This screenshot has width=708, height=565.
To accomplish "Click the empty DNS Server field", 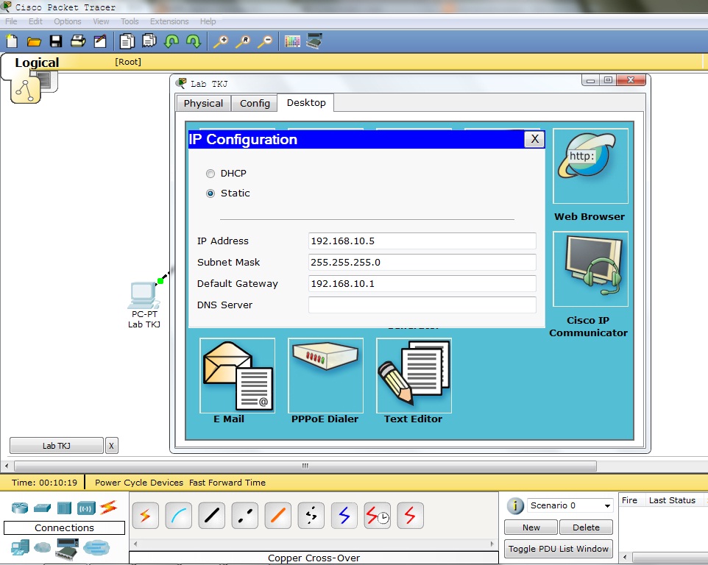I will (x=422, y=305).
